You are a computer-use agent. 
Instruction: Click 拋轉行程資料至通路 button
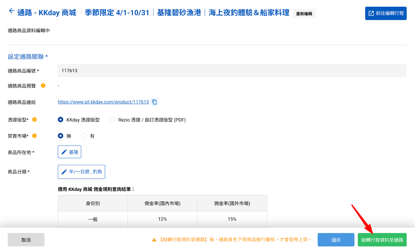(x=382, y=240)
